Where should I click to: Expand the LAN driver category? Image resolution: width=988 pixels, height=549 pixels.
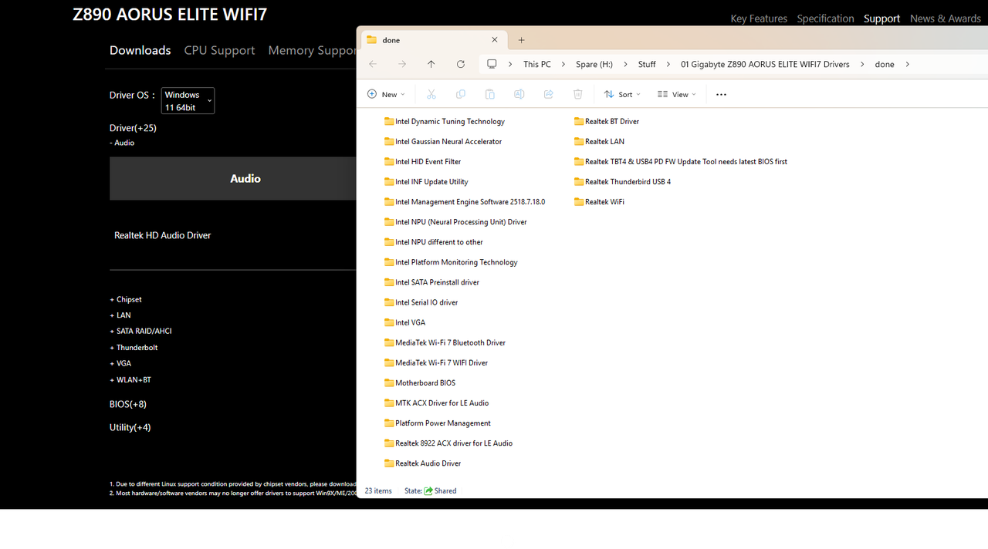(x=120, y=315)
